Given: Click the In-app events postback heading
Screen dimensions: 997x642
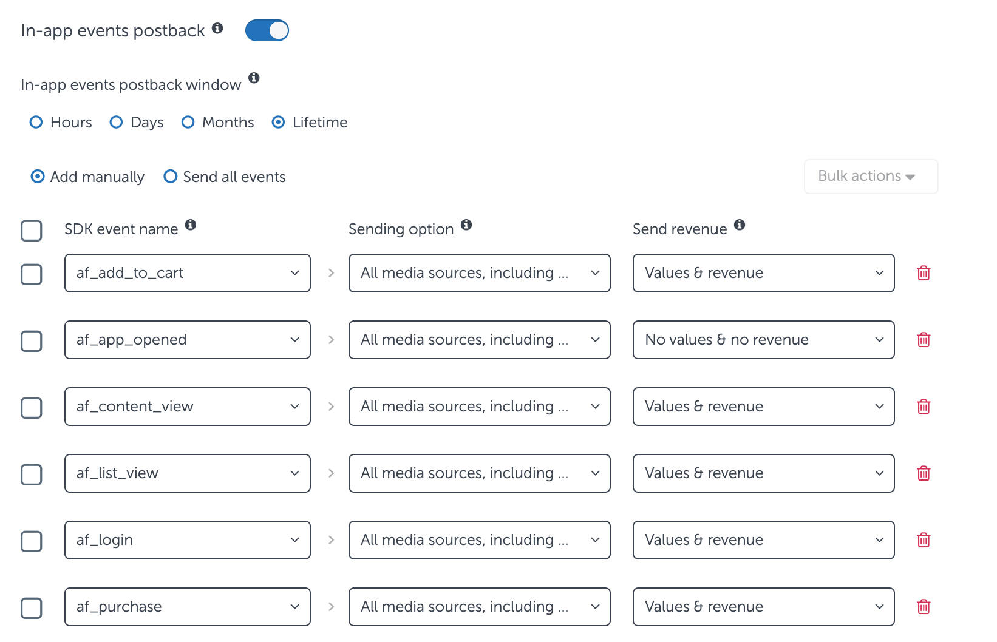Looking at the screenshot, I should pos(113,30).
